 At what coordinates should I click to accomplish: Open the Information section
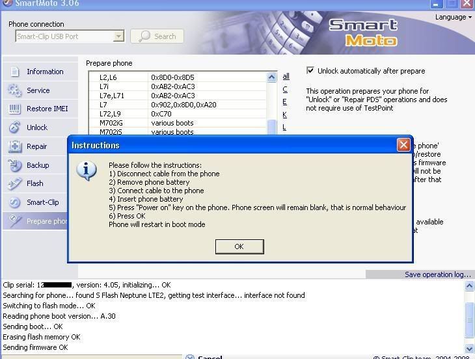[x=40, y=72]
